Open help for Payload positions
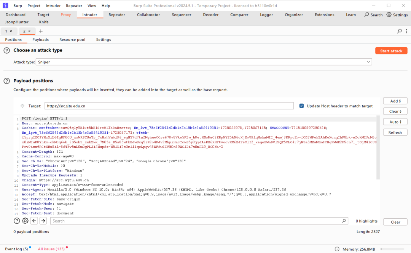The height and width of the screenshot is (253, 411). pos(7,81)
